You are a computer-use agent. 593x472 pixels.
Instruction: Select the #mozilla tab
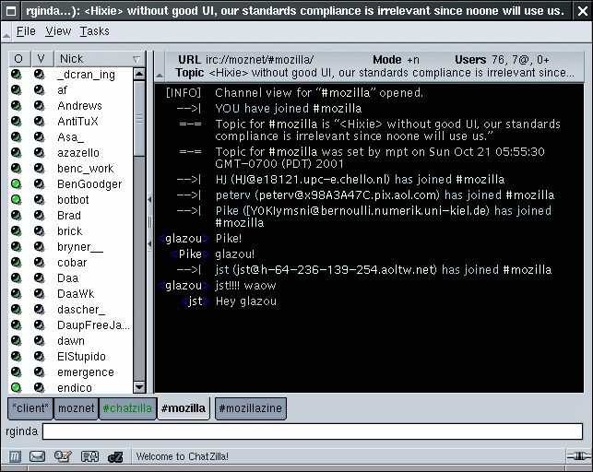(x=184, y=408)
